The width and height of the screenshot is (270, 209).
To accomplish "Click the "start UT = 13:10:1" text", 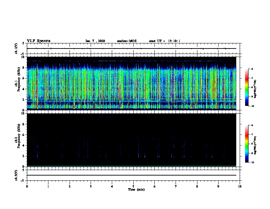I will (x=165, y=41).
